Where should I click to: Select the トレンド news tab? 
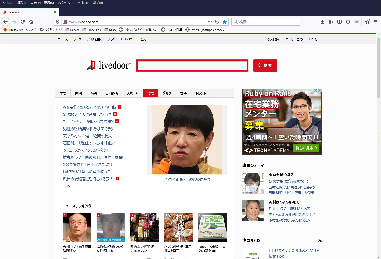click(x=201, y=93)
